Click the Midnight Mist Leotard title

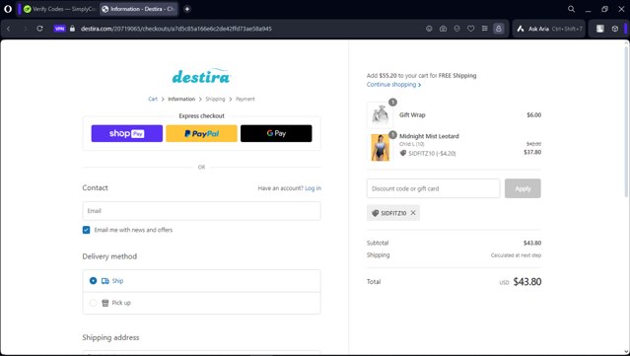429,136
